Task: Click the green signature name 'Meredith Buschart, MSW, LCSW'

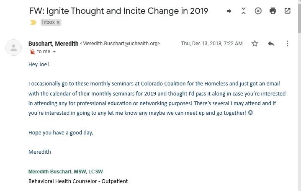Action: point(65,172)
